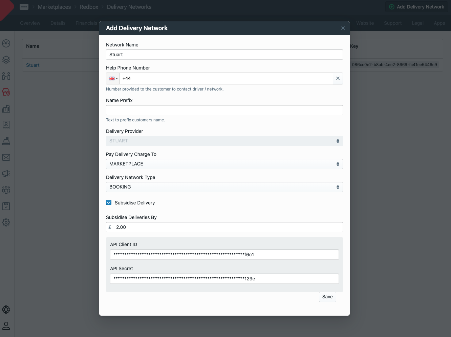
Task: Switch to the Financials tab
Action: point(86,23)
